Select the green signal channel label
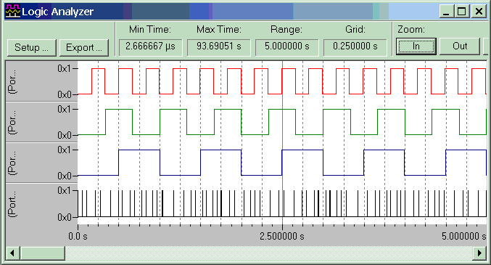The width and height of the screenshot is (491, 265). 13,122
